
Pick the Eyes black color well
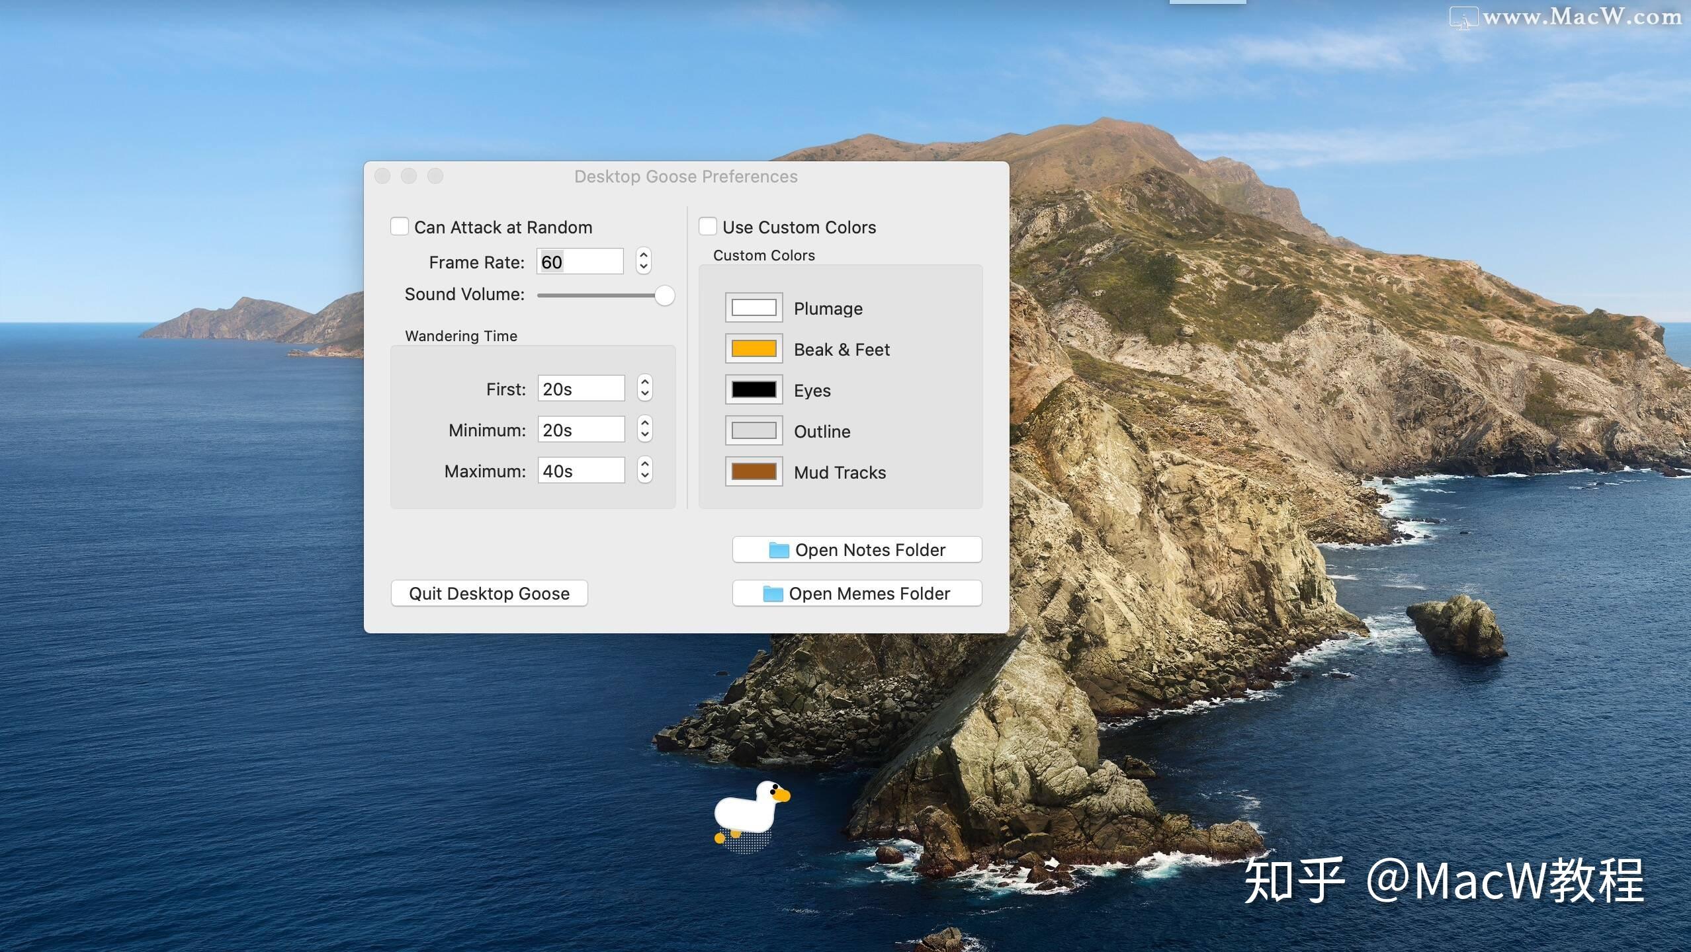coord(754,390)
